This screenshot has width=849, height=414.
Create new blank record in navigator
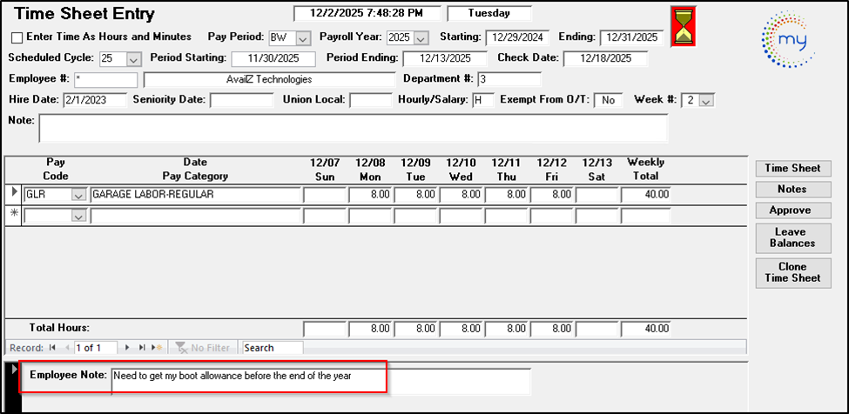(158, 348)
